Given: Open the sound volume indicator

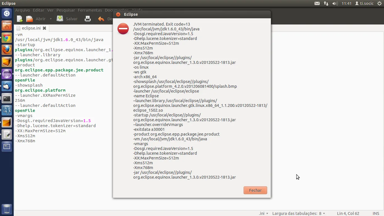Looking at the screenshot, I should coord(335,3).
